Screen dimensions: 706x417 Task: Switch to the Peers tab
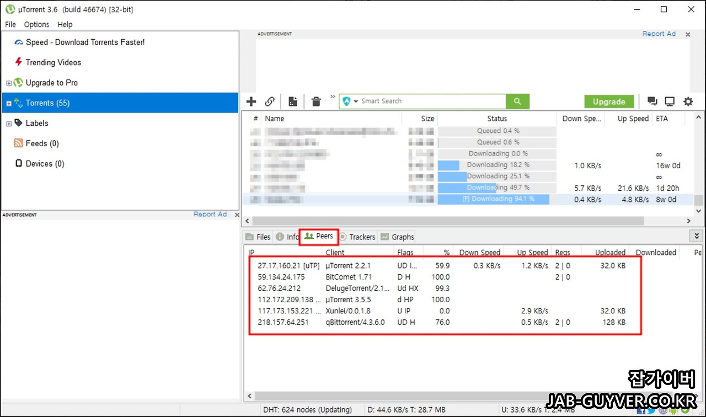(x=319, y=236)
